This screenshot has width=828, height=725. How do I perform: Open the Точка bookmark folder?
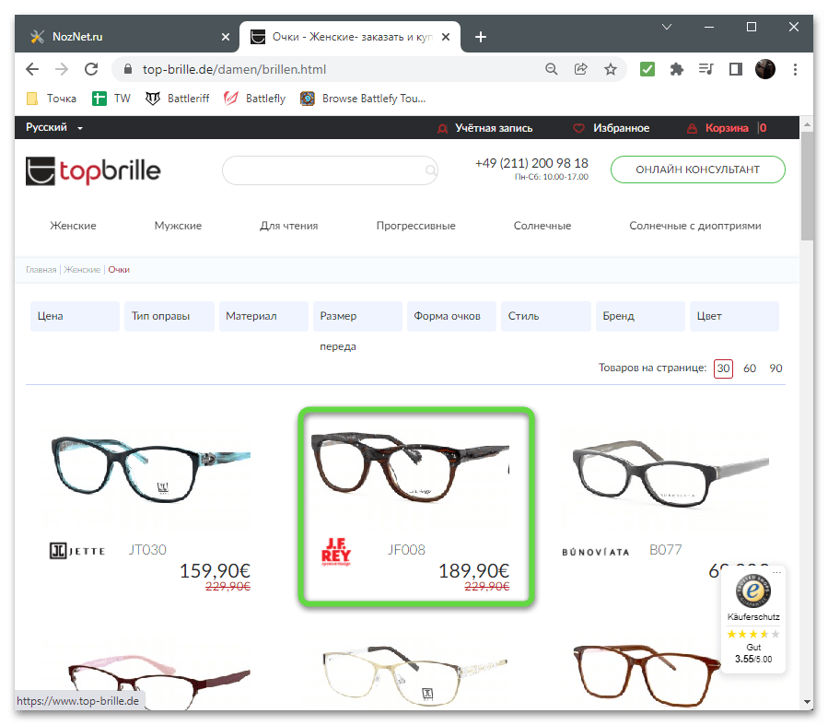(52, 99)
